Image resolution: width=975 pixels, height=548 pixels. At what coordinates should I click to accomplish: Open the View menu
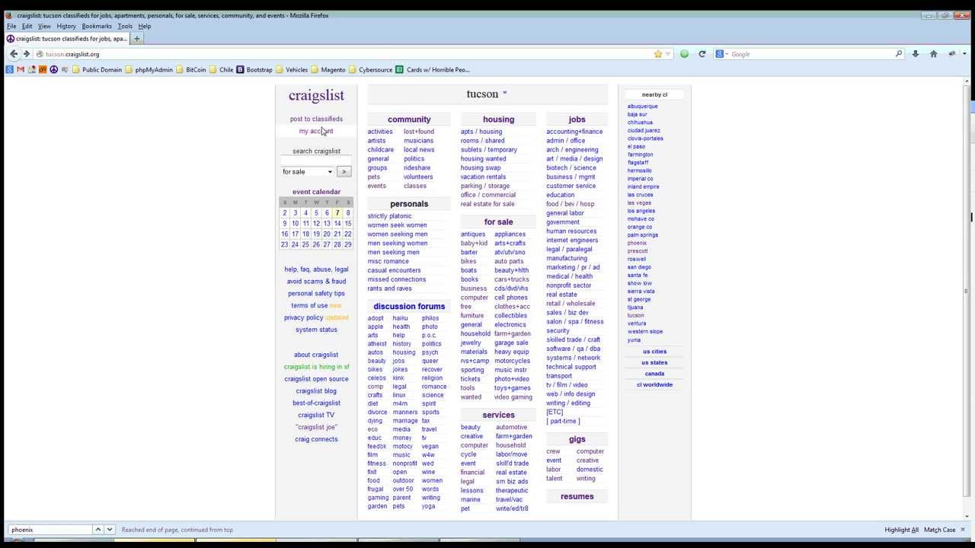click(44, 26)
